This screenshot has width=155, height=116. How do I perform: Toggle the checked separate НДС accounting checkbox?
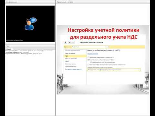coord(88,60)
